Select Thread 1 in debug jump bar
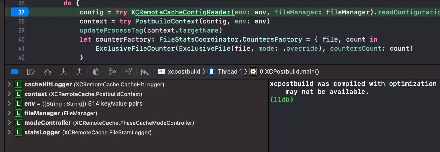Screen dimensions: 440x152 225,71
